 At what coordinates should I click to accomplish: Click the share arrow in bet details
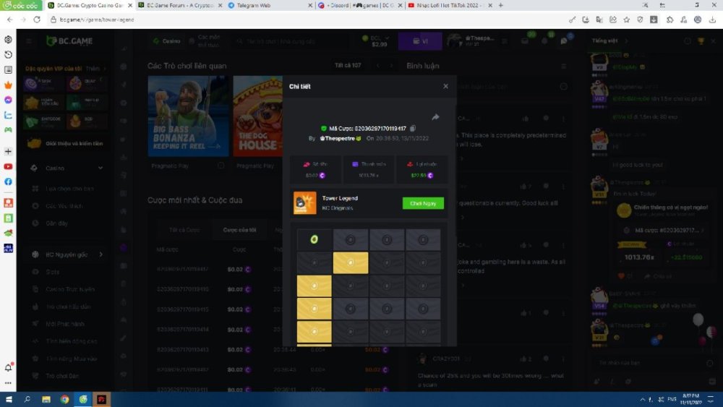tap(435, 117)
